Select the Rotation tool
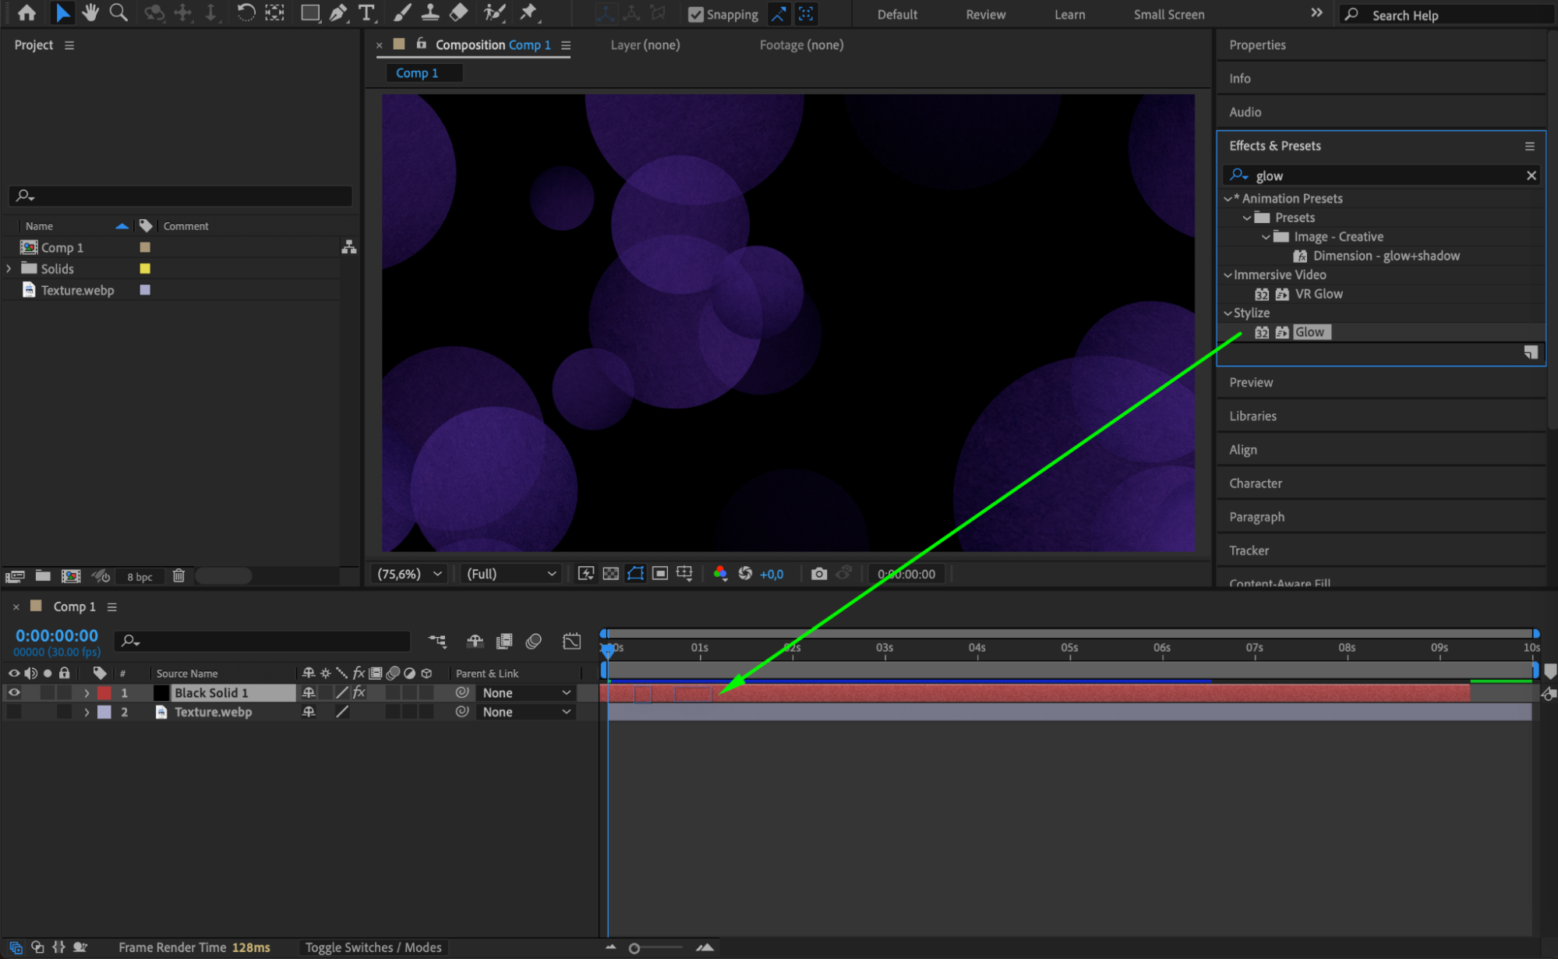1558x959 pixels. (246, 12)
